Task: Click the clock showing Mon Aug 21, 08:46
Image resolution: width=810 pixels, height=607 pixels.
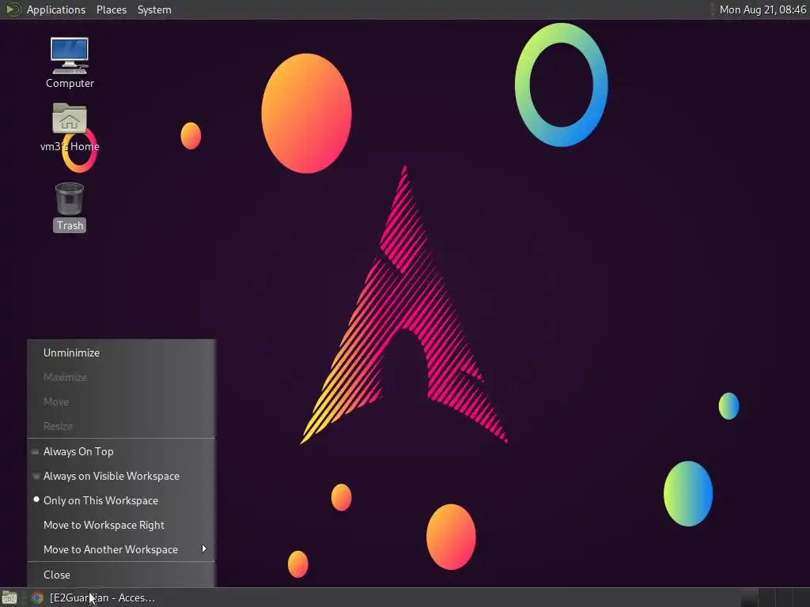Action: point(763,9)
